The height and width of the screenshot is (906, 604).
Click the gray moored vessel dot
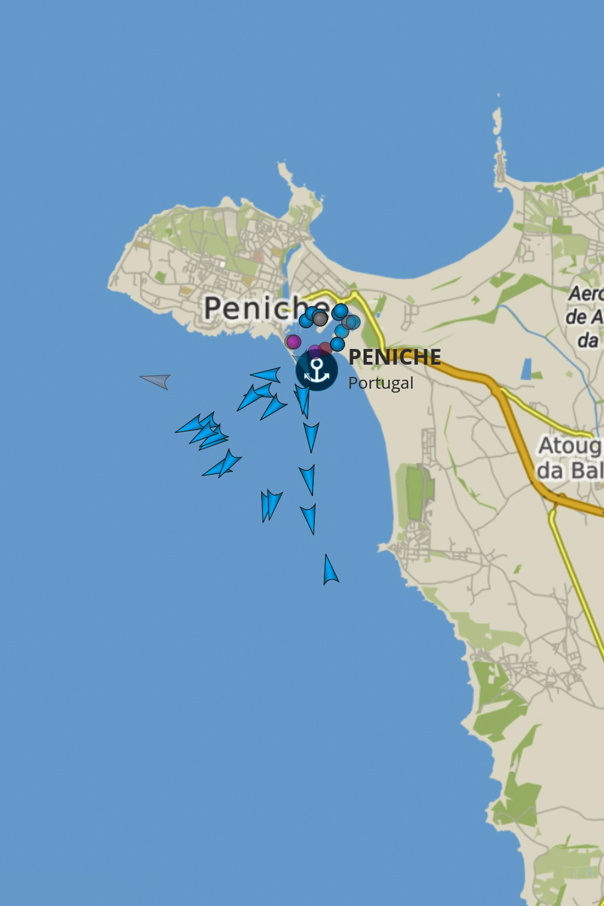pos(320,319)
